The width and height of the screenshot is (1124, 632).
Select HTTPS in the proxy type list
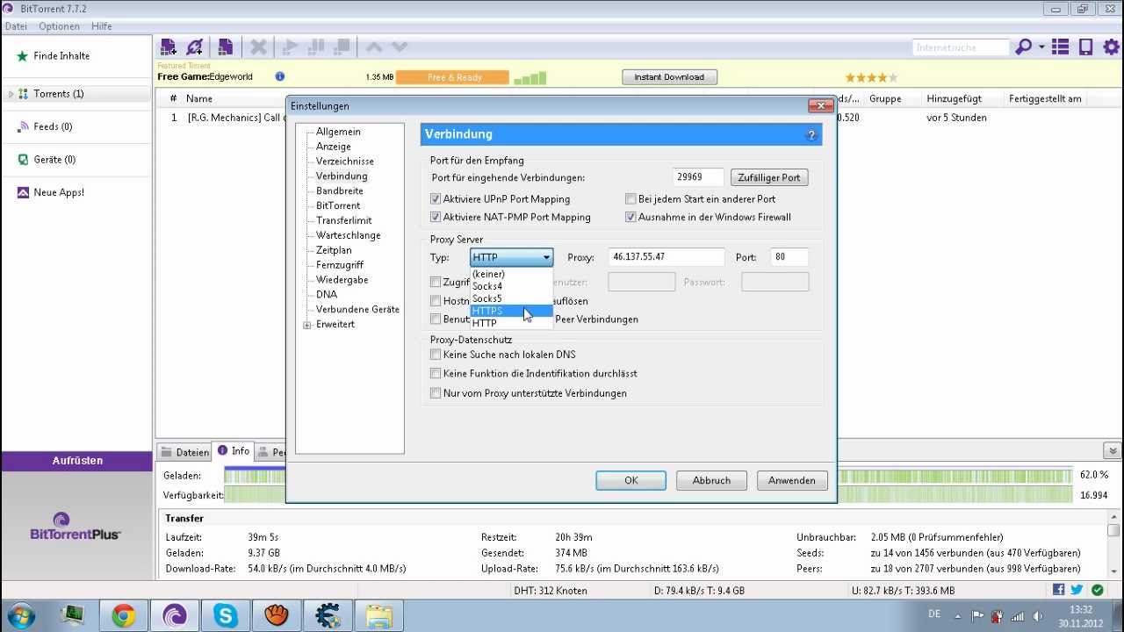[x=511, y=311]
